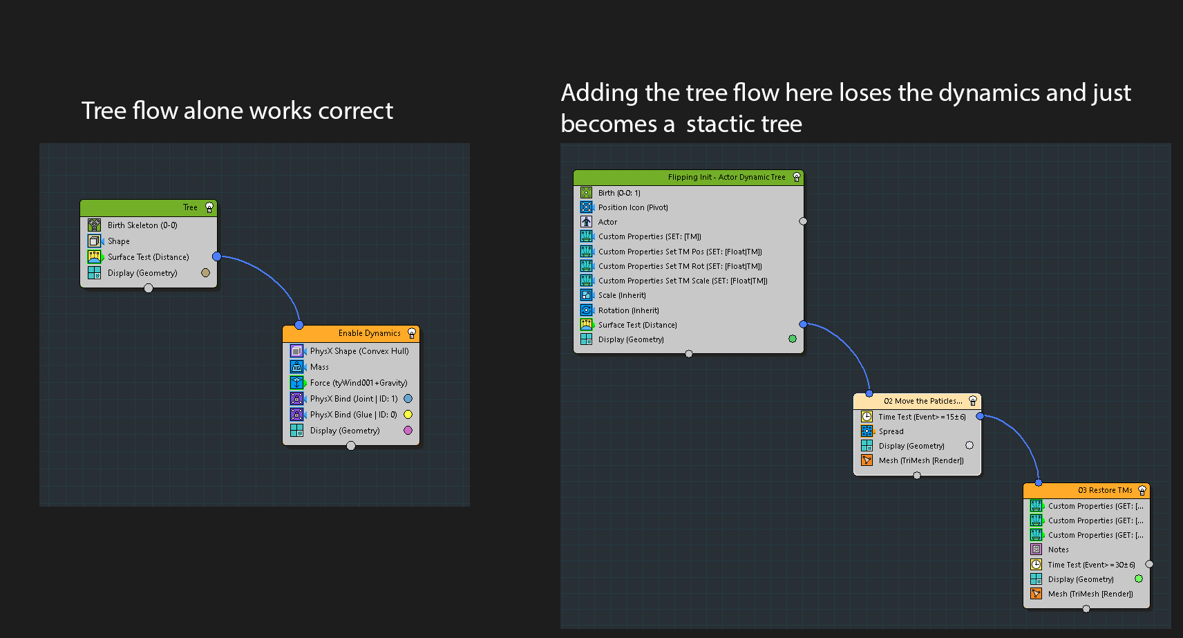This screenshot has height=638, width=1183.
Task: Click Custom Properties Set TM Scale icon
Action: (586, 280)
